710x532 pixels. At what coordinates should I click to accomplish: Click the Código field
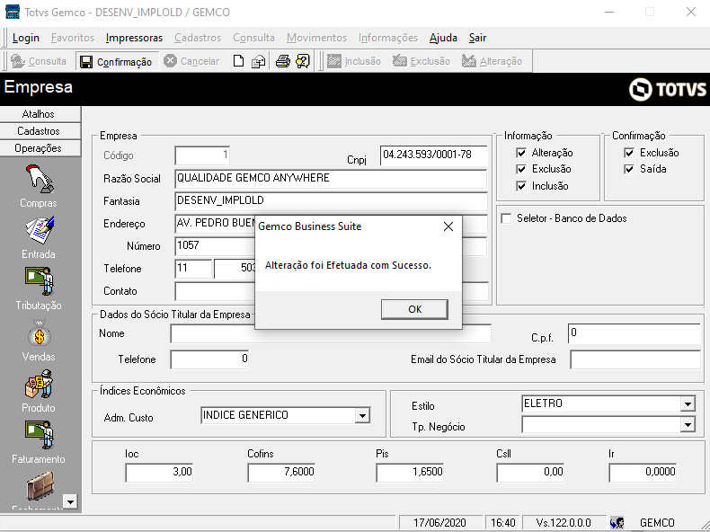point(202,155)
